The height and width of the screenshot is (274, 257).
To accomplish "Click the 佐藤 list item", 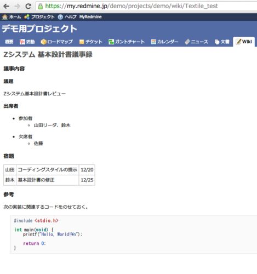I will [x=38, y=144].
